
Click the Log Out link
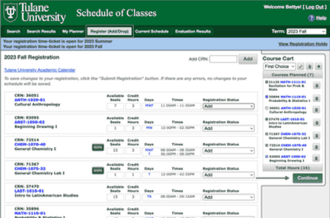click(x=314, y=7)
